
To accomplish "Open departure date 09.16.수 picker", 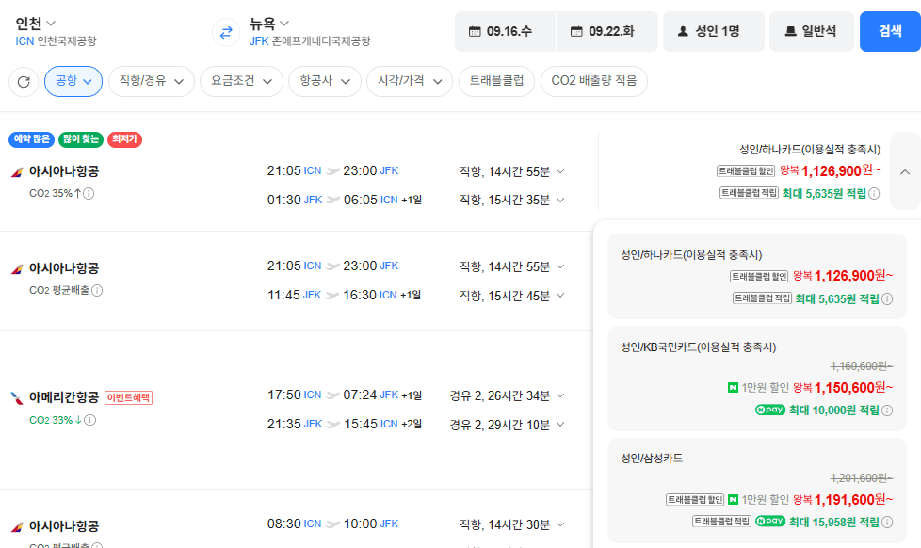I will point(505,32).
